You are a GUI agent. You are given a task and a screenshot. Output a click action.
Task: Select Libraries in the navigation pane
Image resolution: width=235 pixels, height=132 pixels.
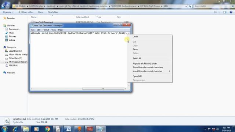[x=11, y=26]
